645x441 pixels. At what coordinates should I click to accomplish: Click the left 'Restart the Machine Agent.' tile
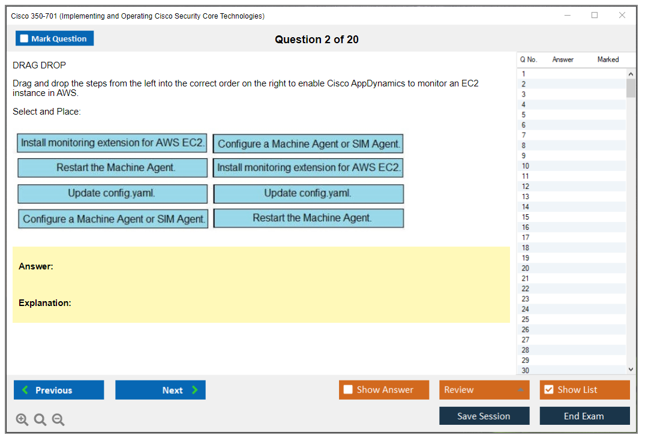pyautogui.click(x=113, y=168)
